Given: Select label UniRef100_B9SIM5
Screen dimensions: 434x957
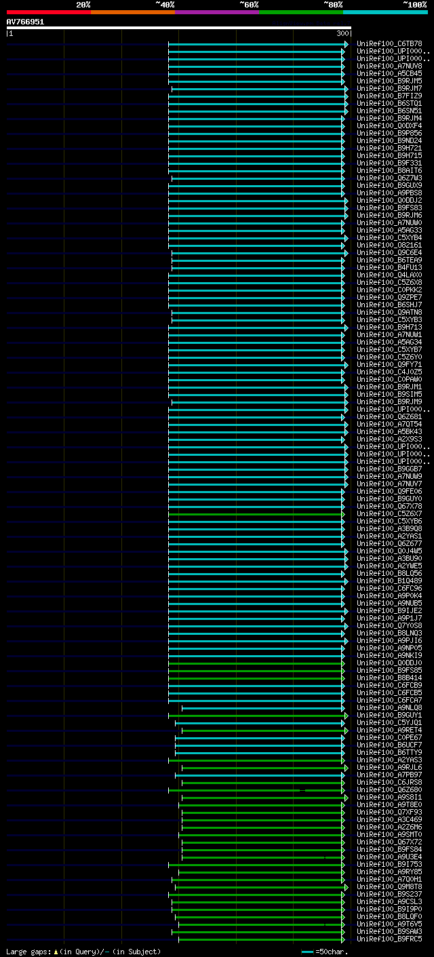Looking at the screenshot, I should click(389, 395).
